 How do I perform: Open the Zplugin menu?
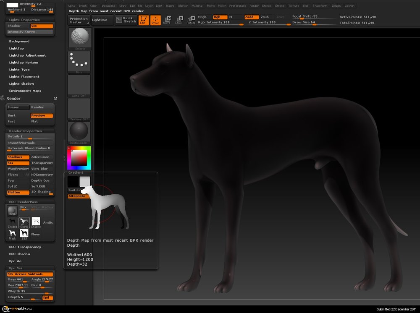point(336,6)
